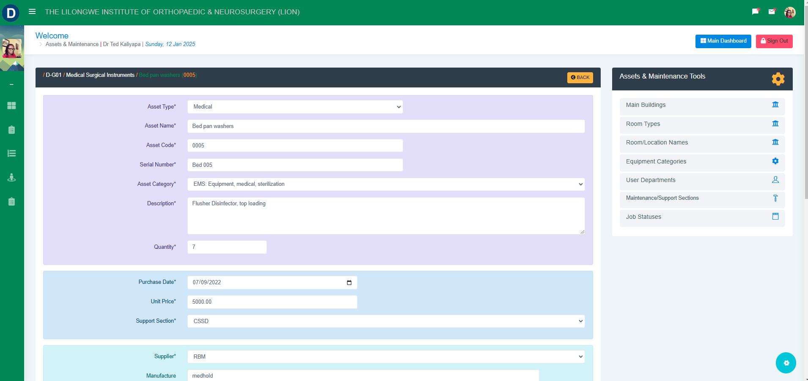Open the Supplier dropdown showing RBM
This screenshot has height=381, width=808.
click(x=386, y=357)
